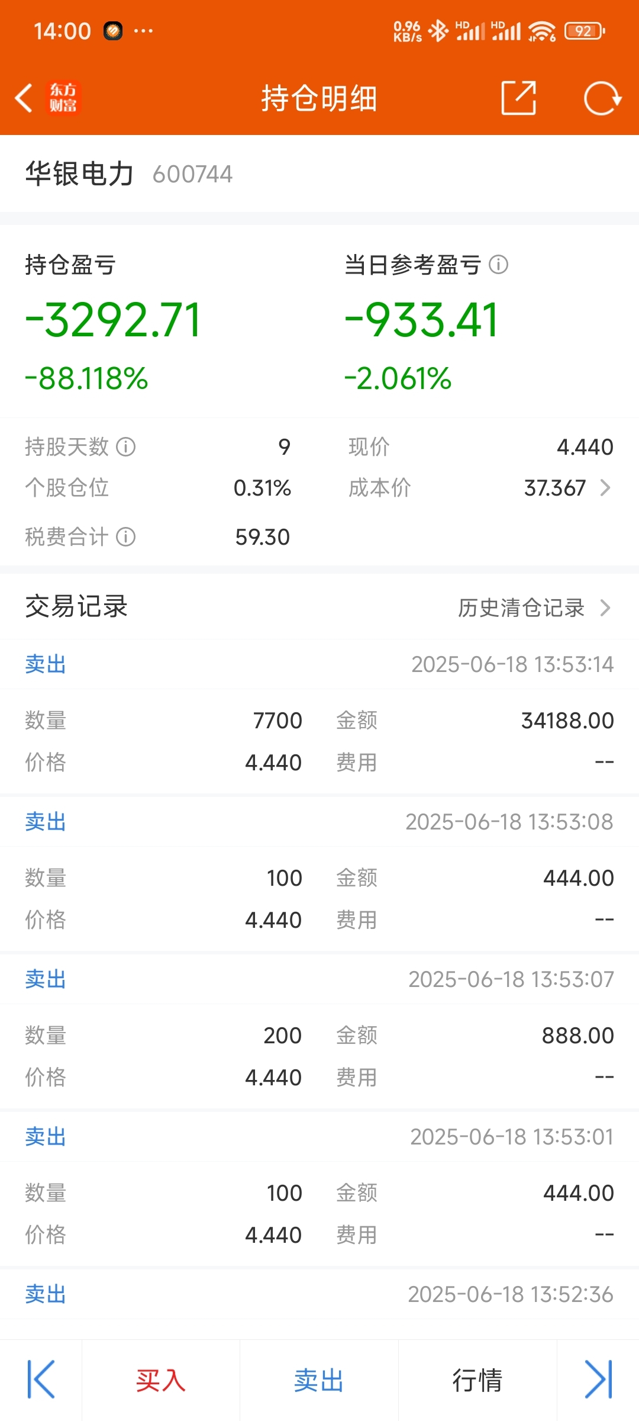Jump to first stock using bottom-left arrow
639x1421 pixels.
[41, 1380]
